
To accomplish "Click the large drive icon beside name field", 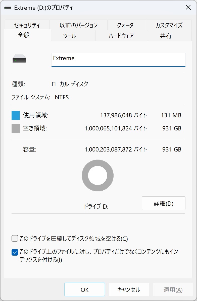I will tap(19, 59).
